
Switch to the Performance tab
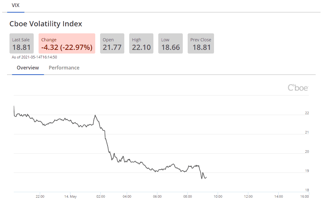pyautogui.click(x=64, y=68)
